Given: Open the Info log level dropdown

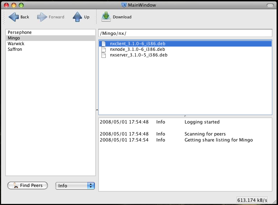Looking at the screenshot, I should tap(75, 186).
